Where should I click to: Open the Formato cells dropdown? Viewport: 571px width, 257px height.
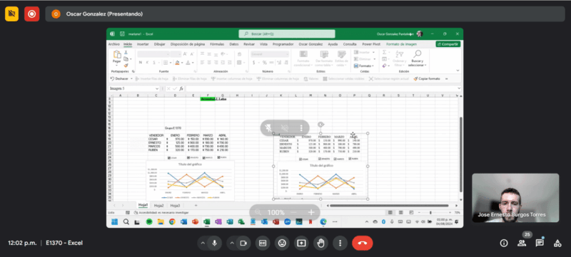[x=364, y=65]
